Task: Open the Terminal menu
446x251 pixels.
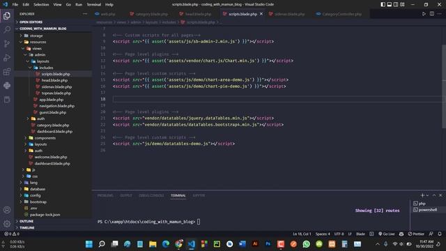Action: click(x=93, y=4)
